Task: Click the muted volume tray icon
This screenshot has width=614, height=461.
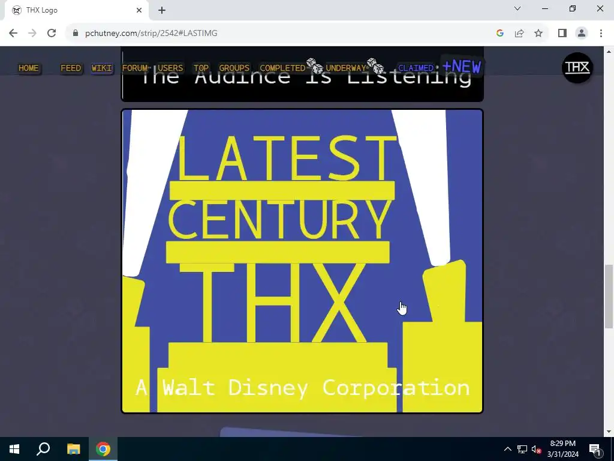Action: click(x=537, y=449)
